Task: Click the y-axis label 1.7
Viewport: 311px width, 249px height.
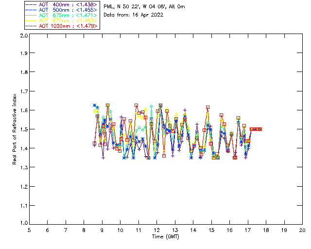Action: [x=24, y=91]
